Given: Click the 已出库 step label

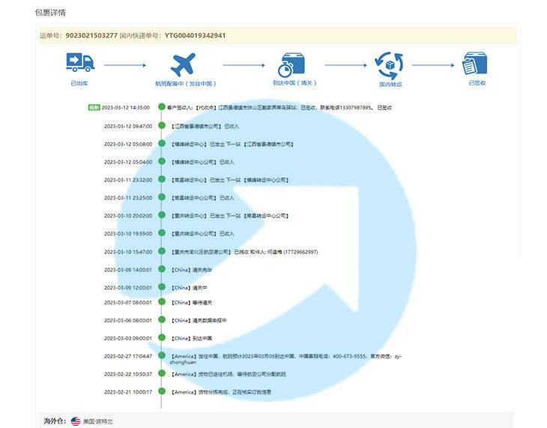Looking at the screenshot, I should [x=79, y=83].
